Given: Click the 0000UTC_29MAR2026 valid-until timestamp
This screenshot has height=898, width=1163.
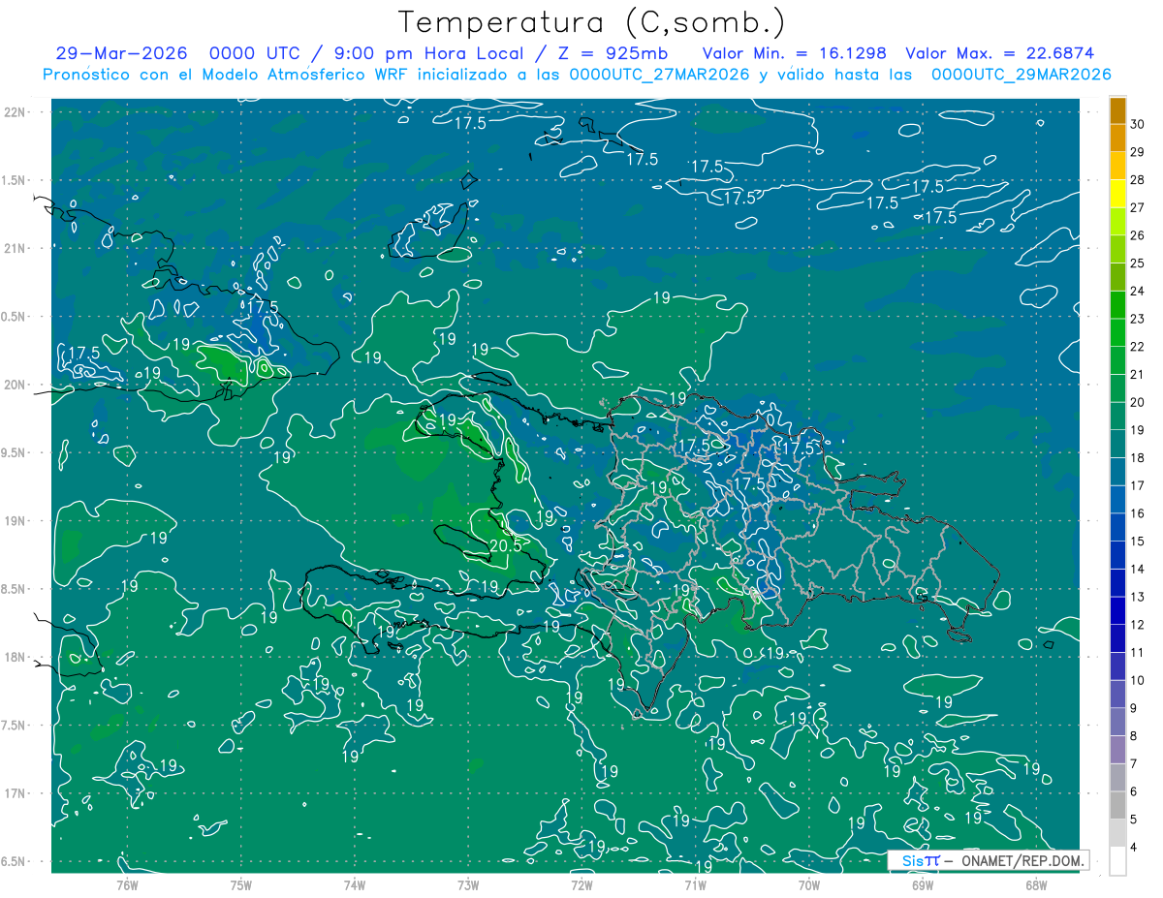Looking at the screenshot, I should tap(1022, 74).
